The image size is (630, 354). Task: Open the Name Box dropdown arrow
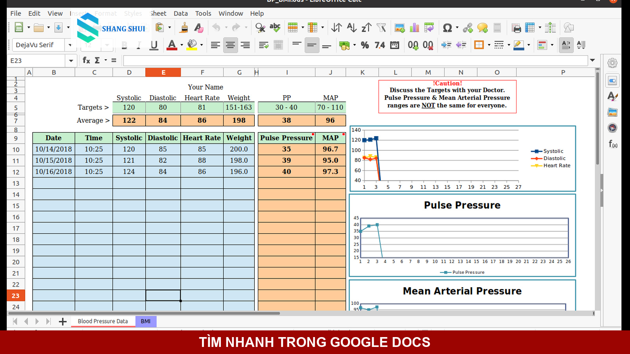[71, 61]
